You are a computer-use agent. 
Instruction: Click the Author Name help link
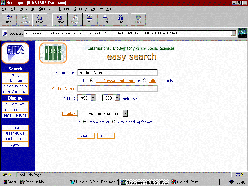coord(64,89)
